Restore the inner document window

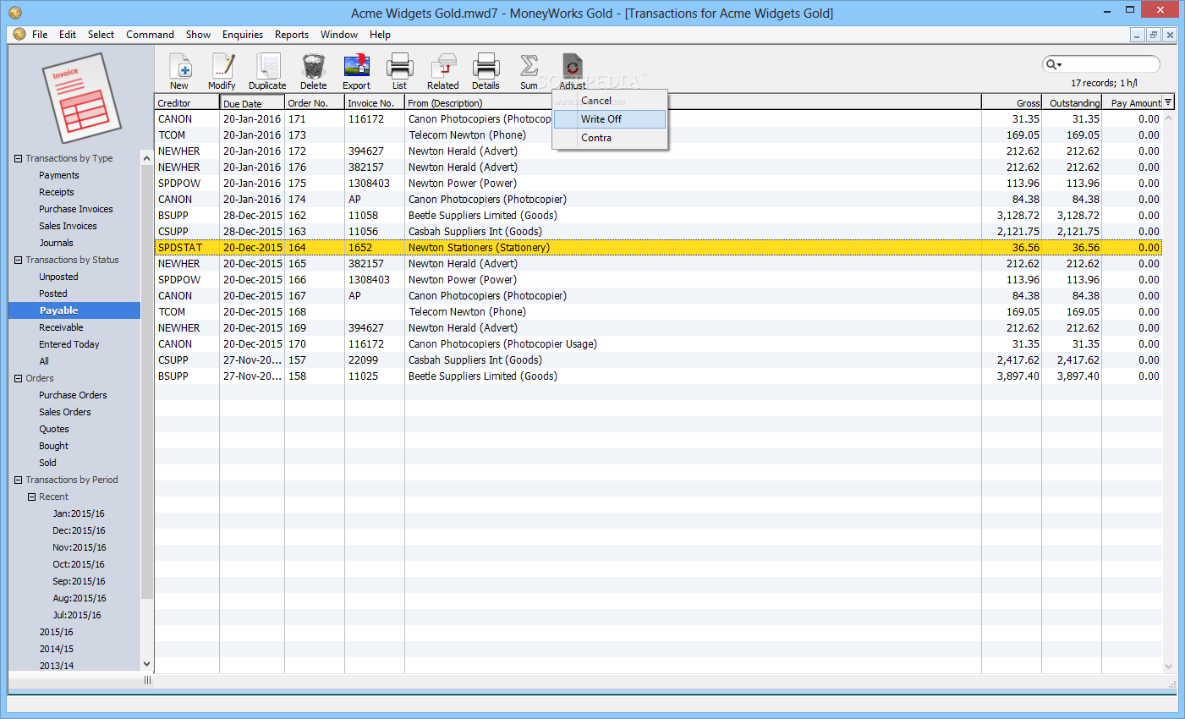click(x=1153, y=35)
